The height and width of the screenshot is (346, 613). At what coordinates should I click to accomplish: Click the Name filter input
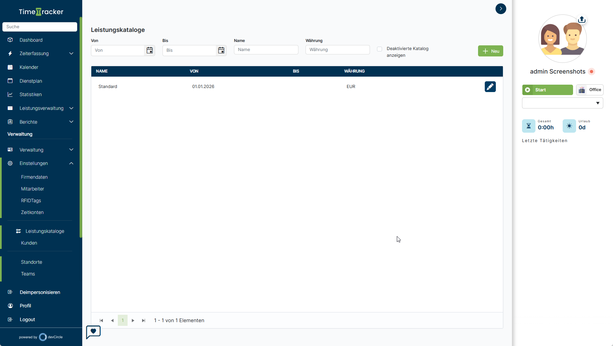[x=266, y=50]
